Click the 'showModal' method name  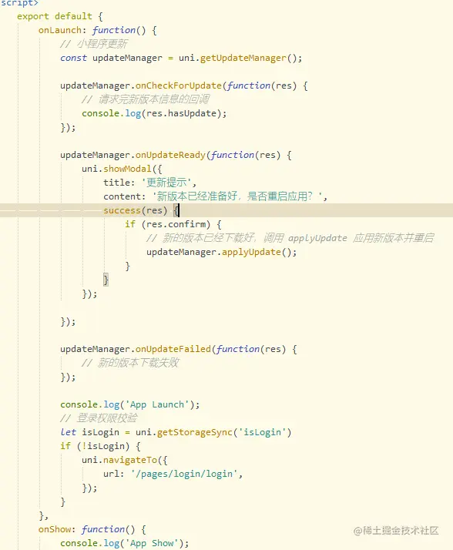point(127,169)
